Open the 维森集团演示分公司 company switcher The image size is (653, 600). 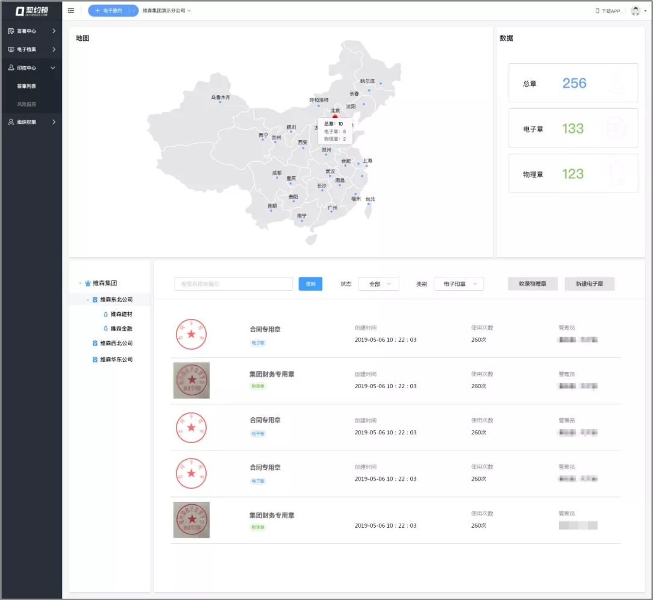(x=167, y=10)
